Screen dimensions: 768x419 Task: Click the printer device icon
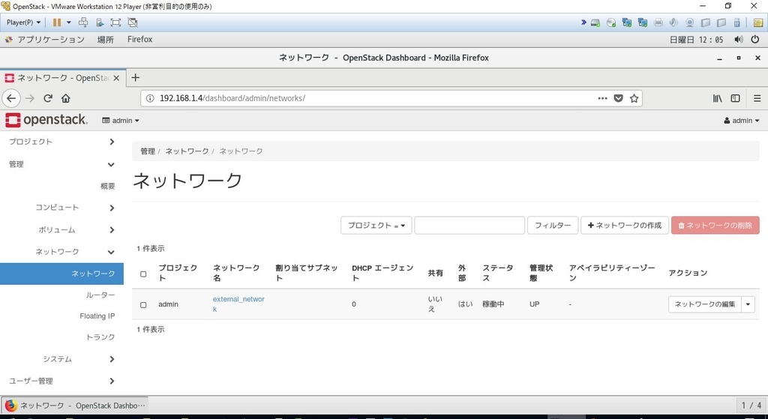658,22
